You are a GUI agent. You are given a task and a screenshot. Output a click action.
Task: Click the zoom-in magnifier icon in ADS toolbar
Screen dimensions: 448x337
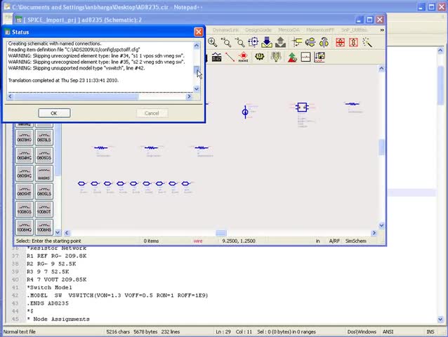[212, 42]
